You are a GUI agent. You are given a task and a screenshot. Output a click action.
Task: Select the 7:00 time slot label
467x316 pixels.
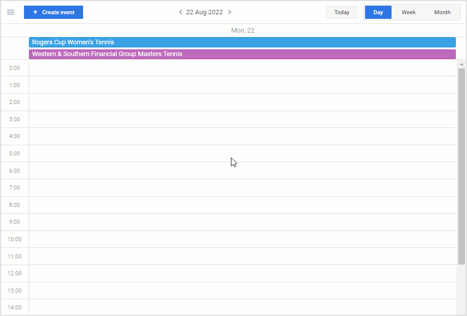(x=14, y=188)
